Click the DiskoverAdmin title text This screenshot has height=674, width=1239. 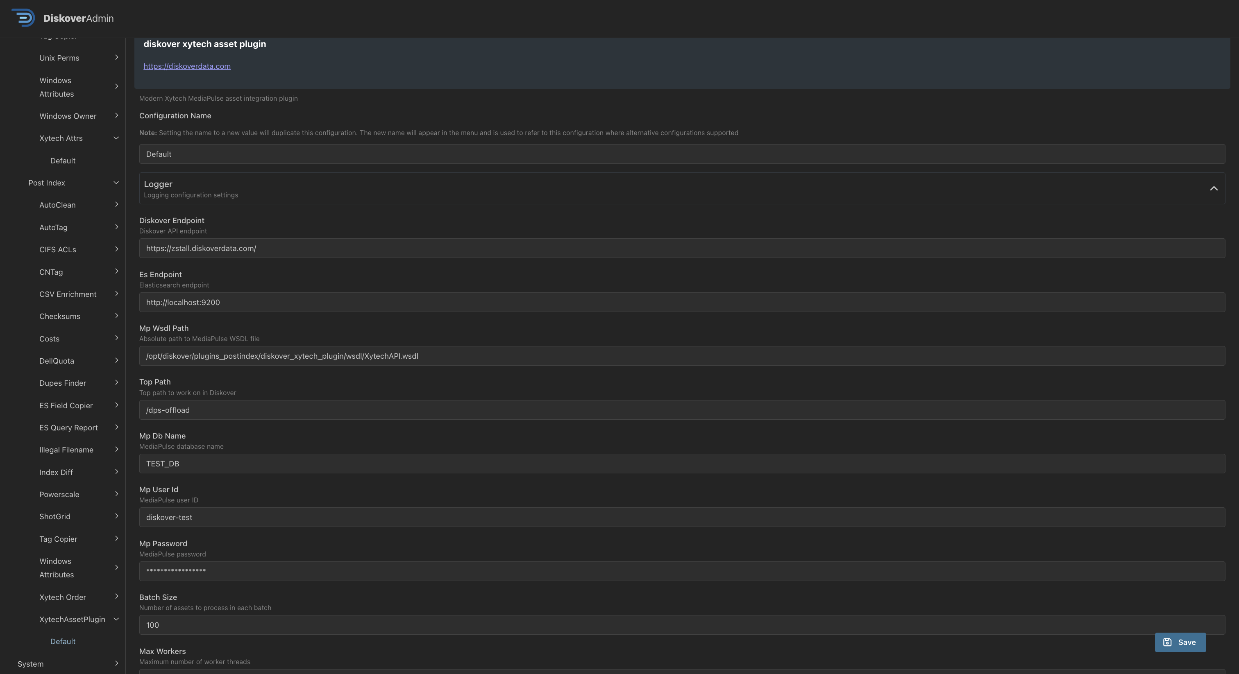(x=78, y=18)
